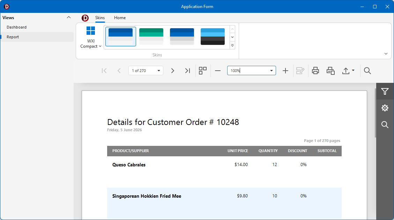Click the SUBTOTAL column header

(x=327, y=151)
